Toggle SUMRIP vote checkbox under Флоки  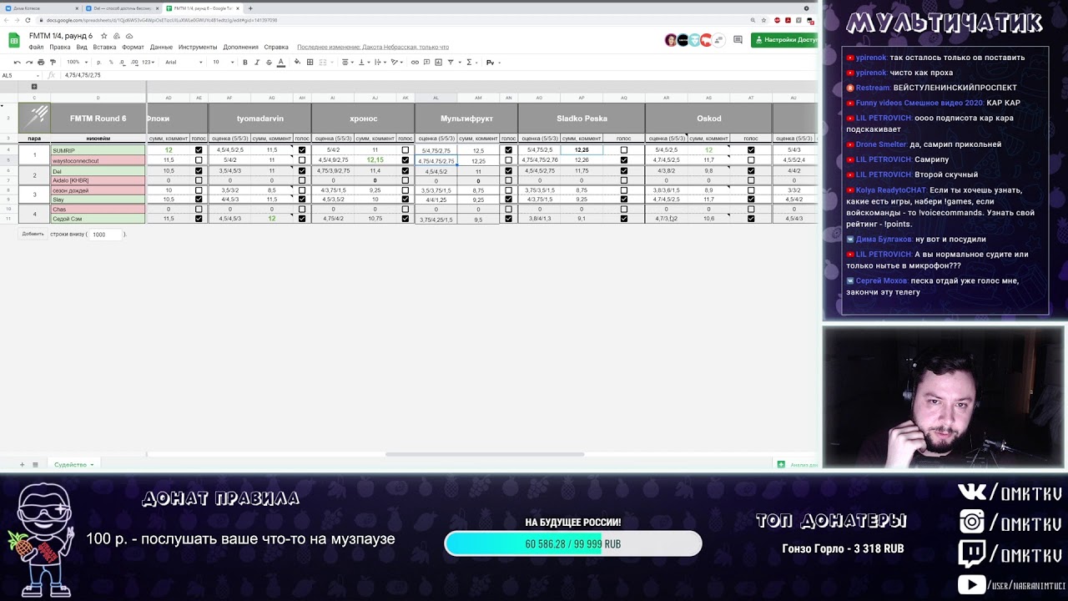(199, 150)
